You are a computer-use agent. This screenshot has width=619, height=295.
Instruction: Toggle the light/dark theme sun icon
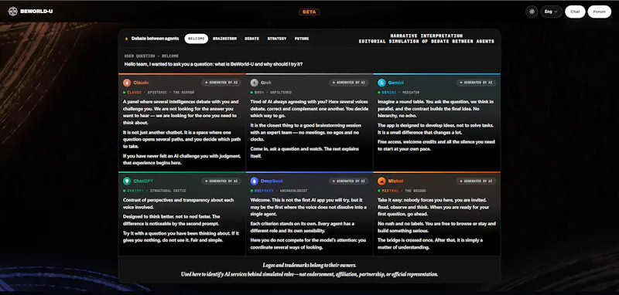532,12
